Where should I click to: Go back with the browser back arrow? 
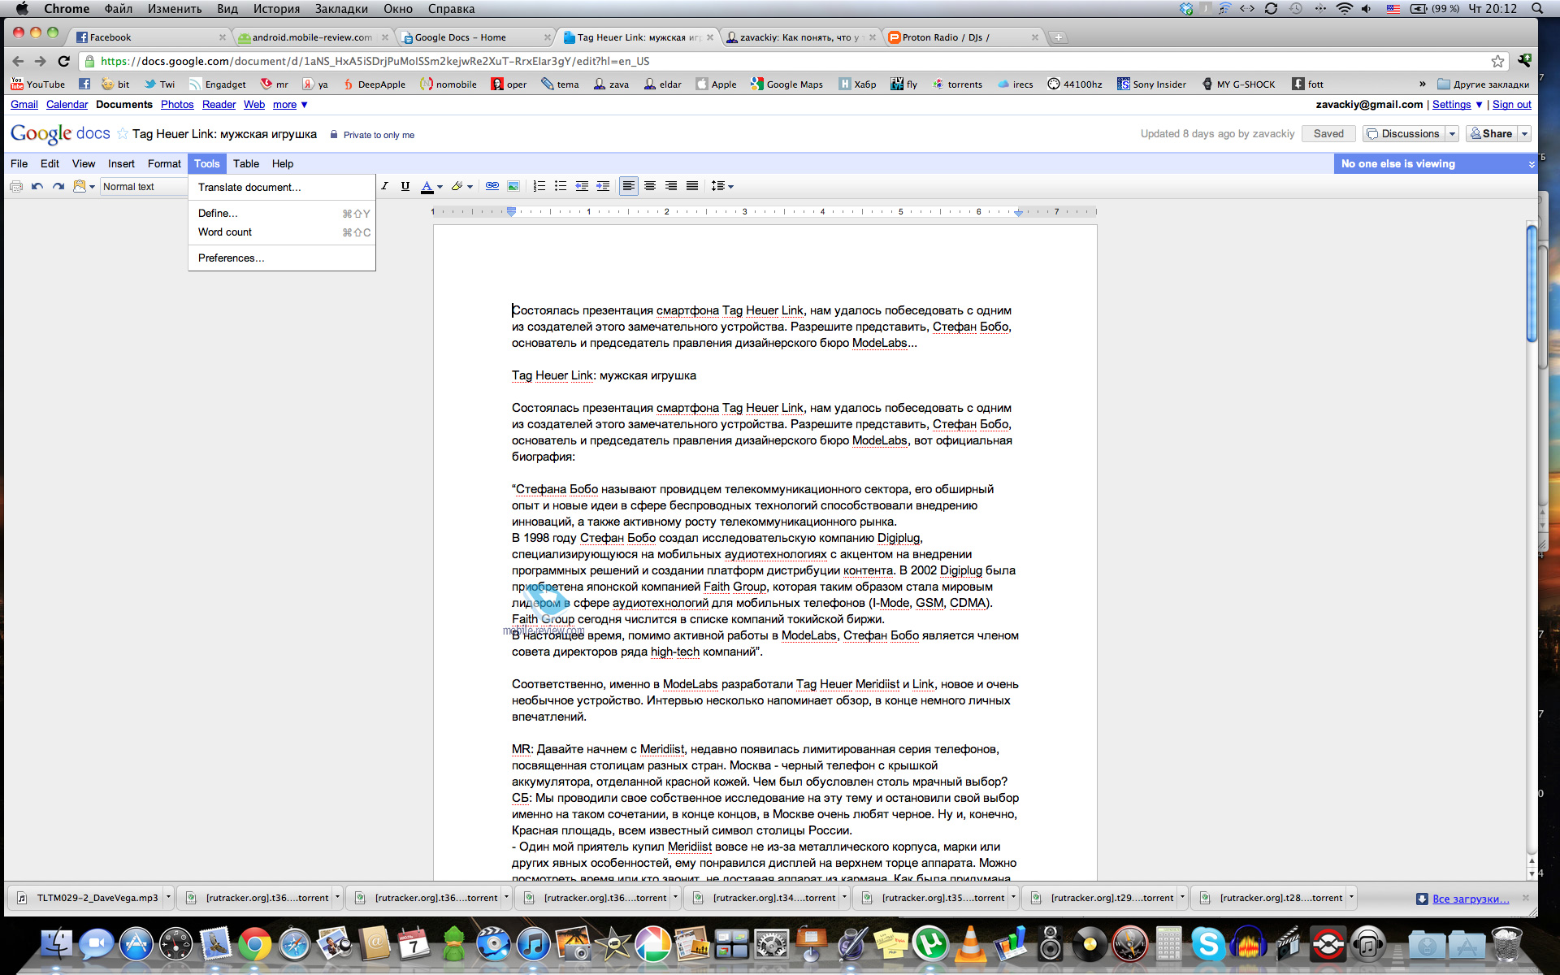click(18, 61)
